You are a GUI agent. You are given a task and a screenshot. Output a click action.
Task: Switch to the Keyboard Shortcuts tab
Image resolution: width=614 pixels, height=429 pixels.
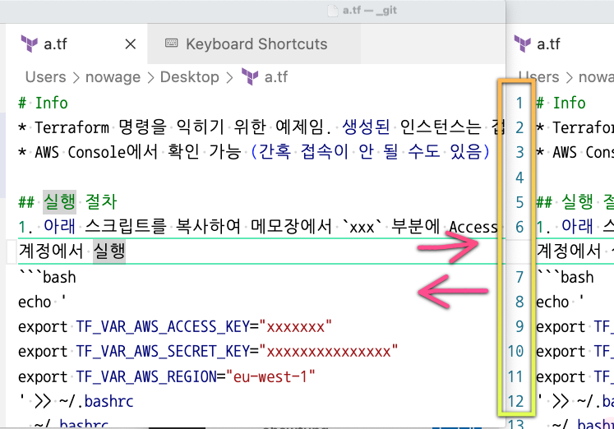254,44
